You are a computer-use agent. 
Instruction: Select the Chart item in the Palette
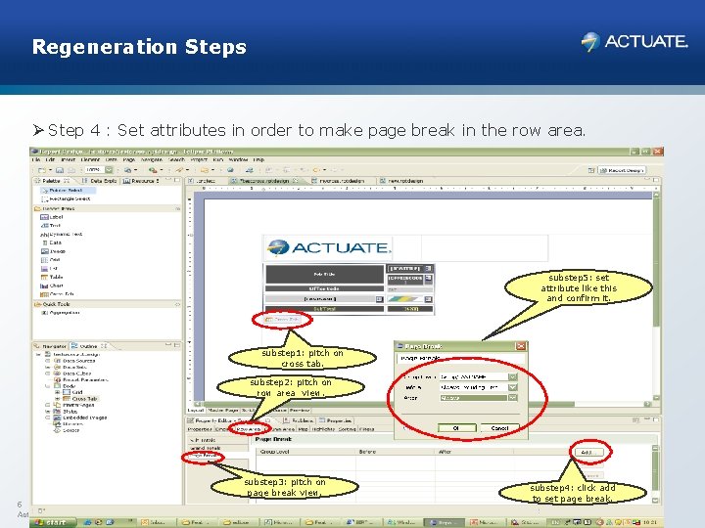coord(52,286)
